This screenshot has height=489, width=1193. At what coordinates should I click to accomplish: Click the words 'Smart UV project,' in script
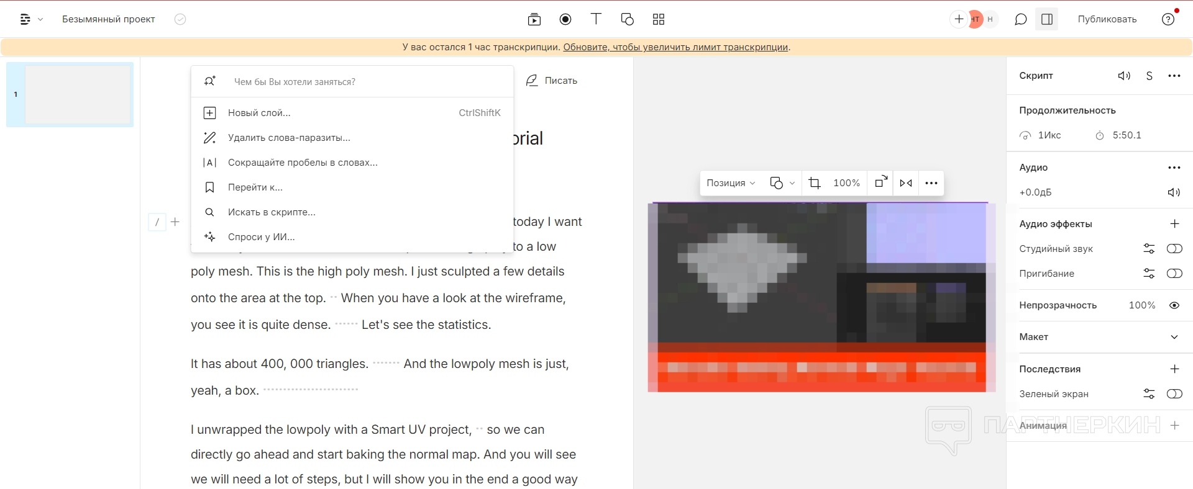click(421, 429)
